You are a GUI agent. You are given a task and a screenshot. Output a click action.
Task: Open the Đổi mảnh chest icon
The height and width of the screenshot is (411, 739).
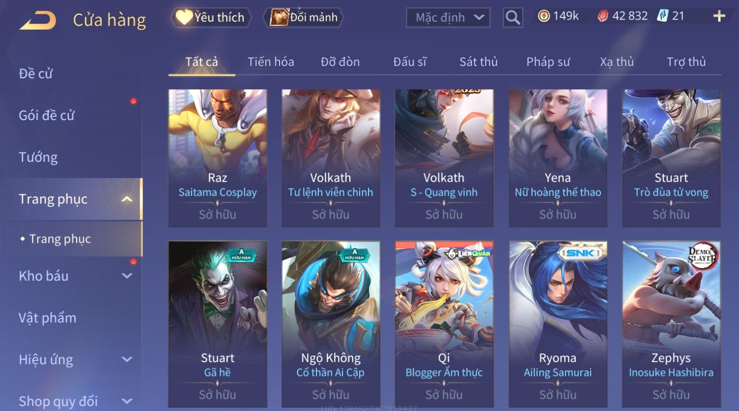click(x=279, y=17)
